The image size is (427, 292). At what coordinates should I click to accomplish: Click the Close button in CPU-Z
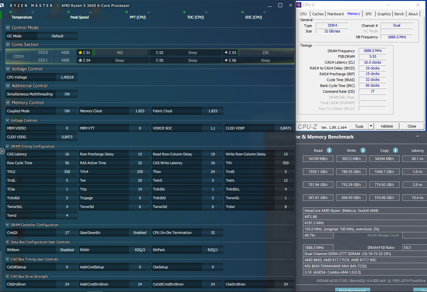[412, 126]
